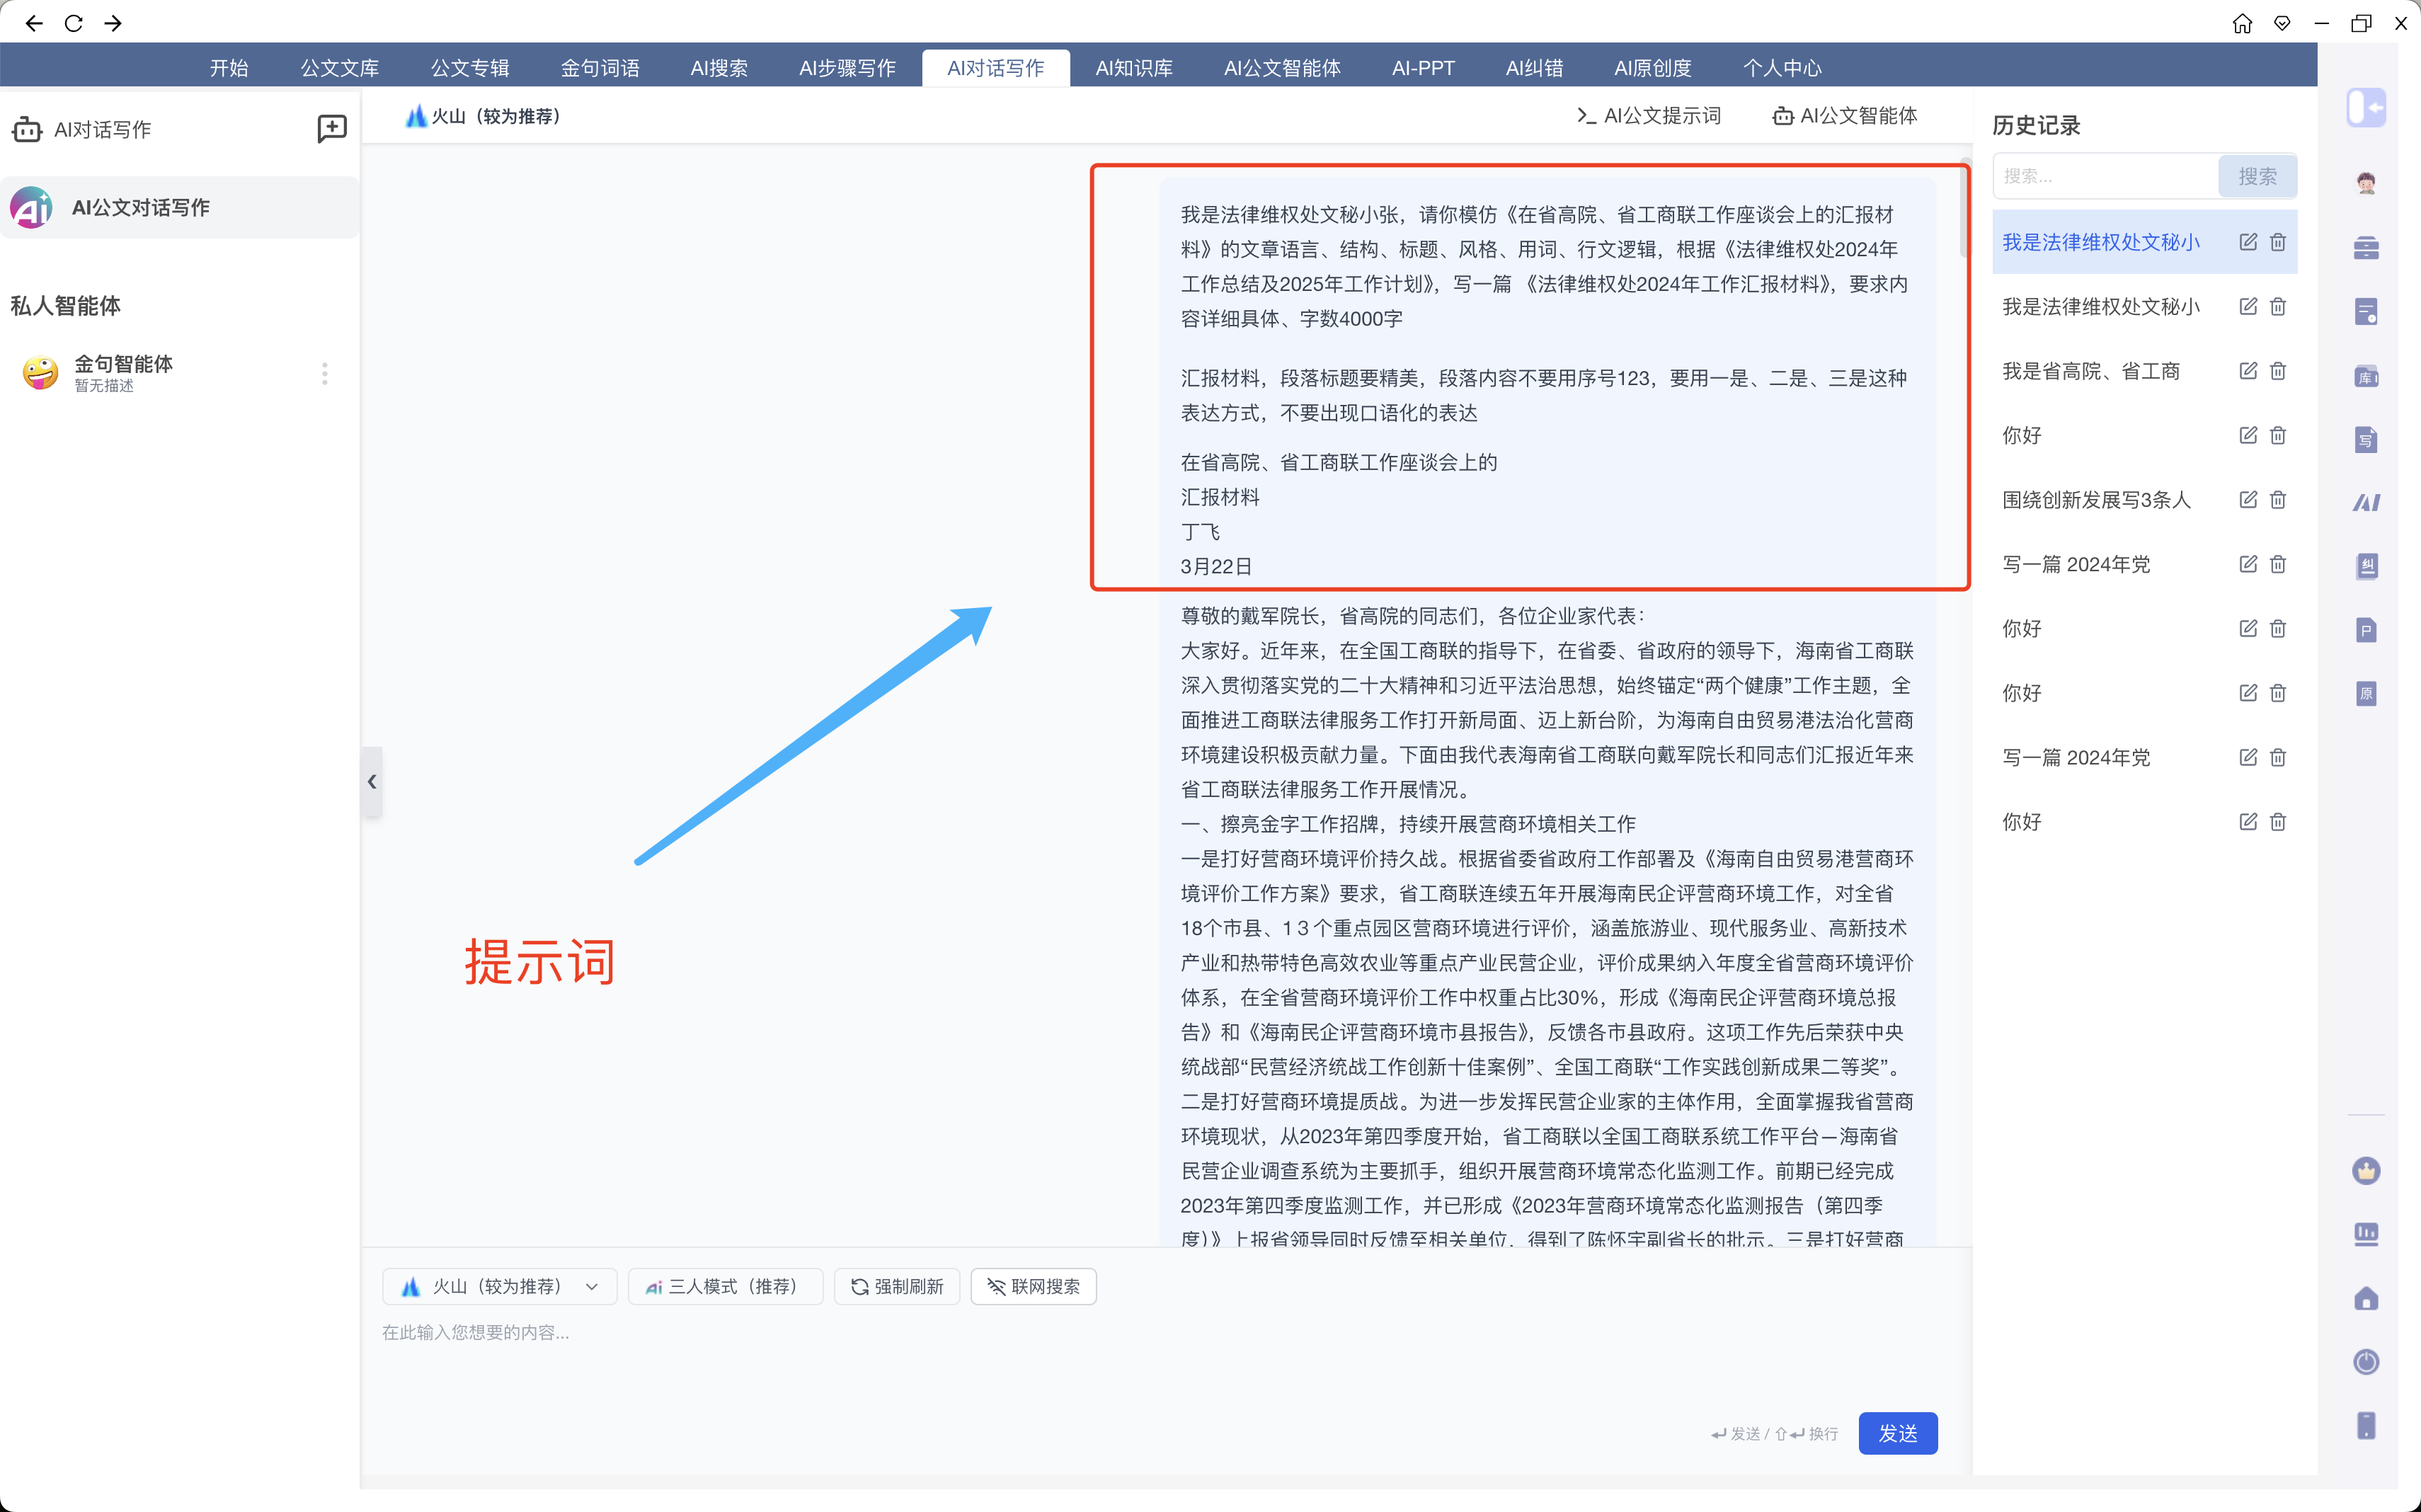Viewport: 2421px width, 1512px height.
Task: Toggle the right sidebar collapse button
Action: click(x=2365, y=107)
